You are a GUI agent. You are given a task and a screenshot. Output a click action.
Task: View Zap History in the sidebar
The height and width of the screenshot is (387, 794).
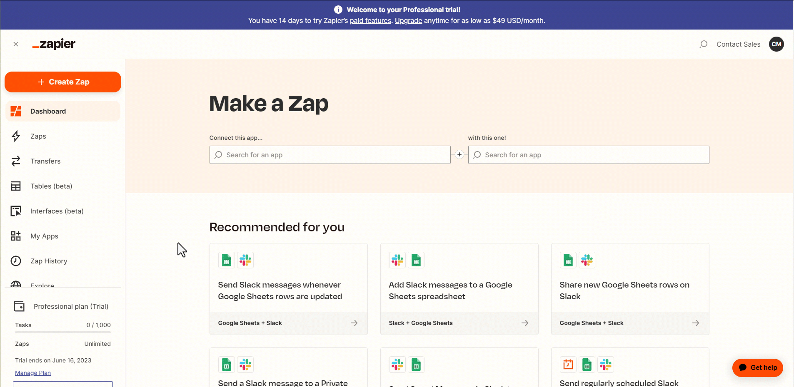[x=63, y=261]
